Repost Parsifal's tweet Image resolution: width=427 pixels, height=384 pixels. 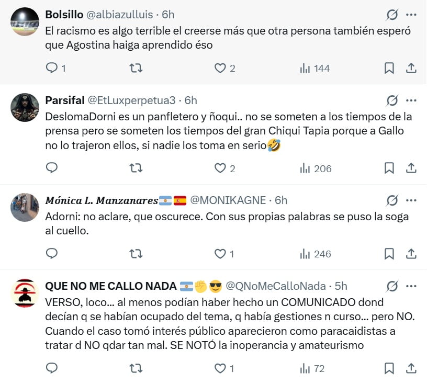(x=136, y=168)
